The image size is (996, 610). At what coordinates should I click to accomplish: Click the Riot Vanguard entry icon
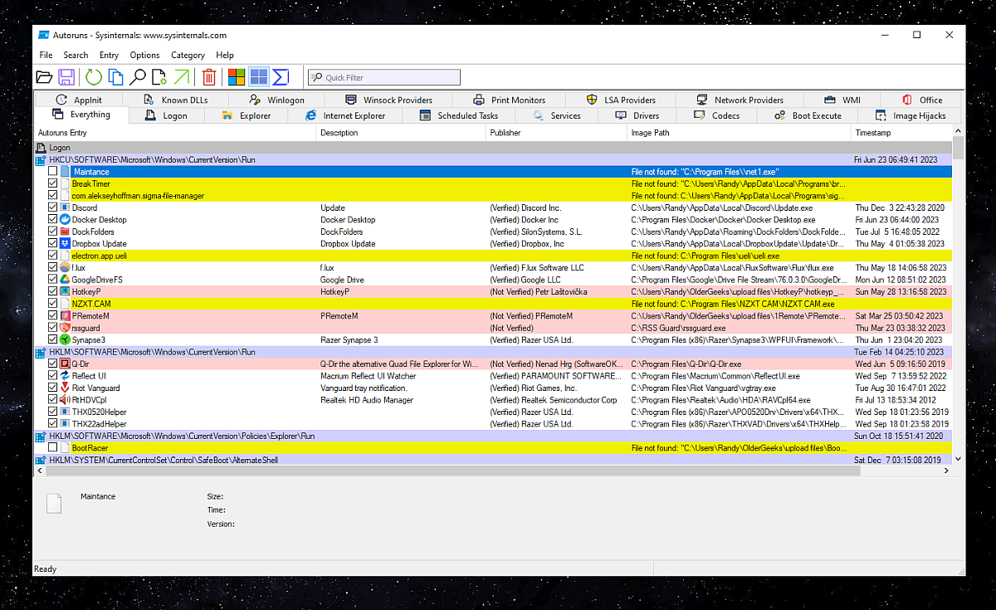[x=65, y=388]
